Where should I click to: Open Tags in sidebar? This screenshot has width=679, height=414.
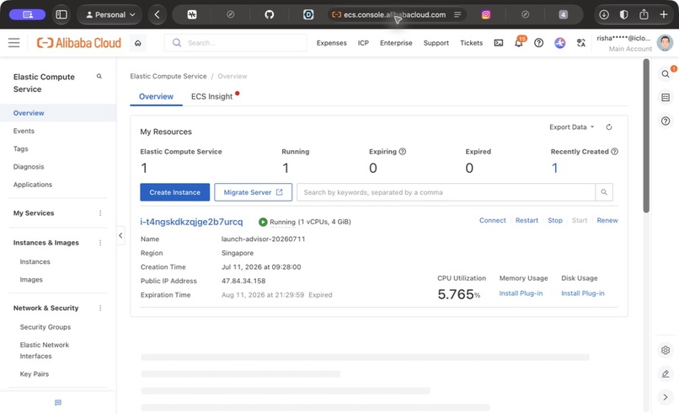[20, 148]
